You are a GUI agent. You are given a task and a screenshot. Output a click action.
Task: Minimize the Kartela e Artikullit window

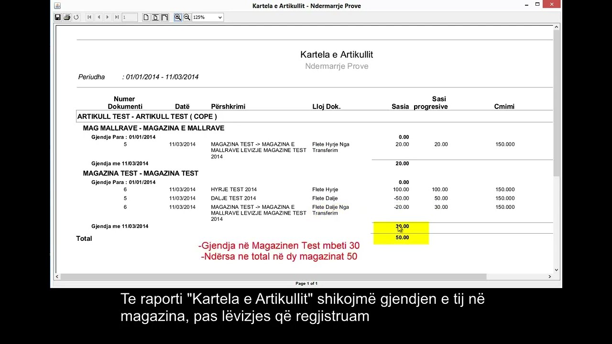coord(526,5)
